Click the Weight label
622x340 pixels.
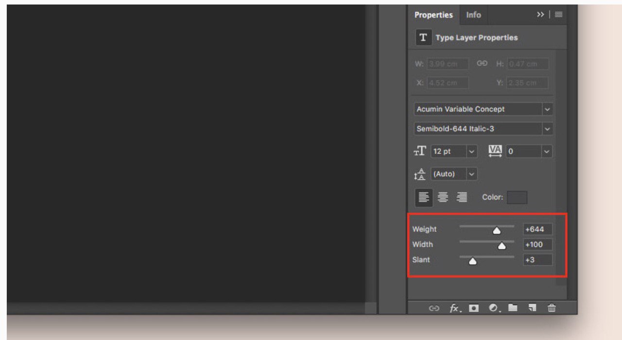pyautogui.click(x=424, y=229)
